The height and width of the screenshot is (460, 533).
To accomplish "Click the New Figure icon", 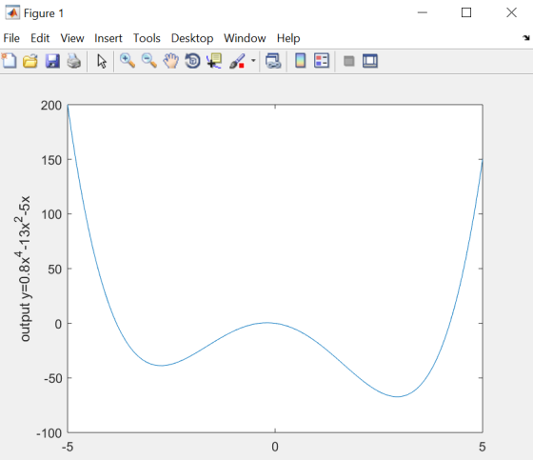I will click(x=10, y=61).
